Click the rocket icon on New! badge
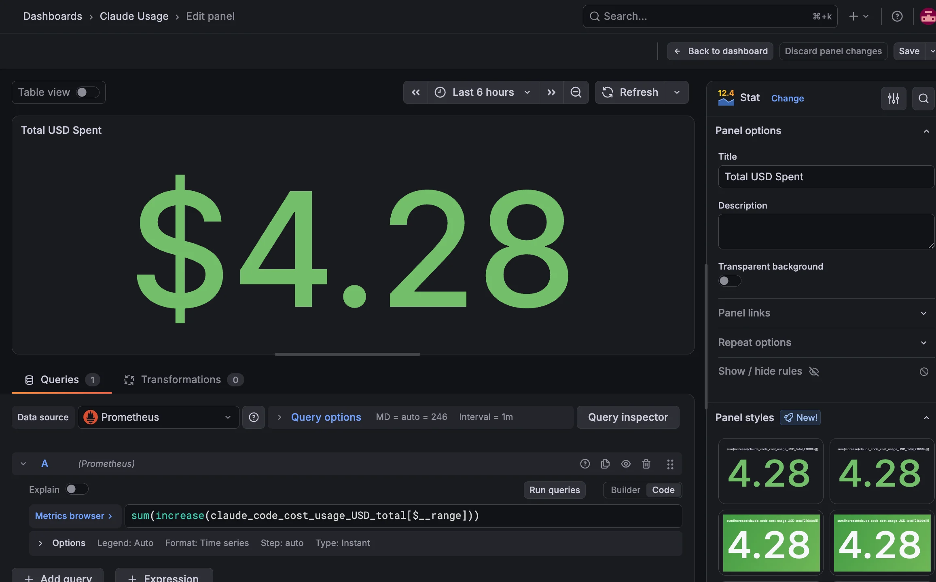 (788, 418)
